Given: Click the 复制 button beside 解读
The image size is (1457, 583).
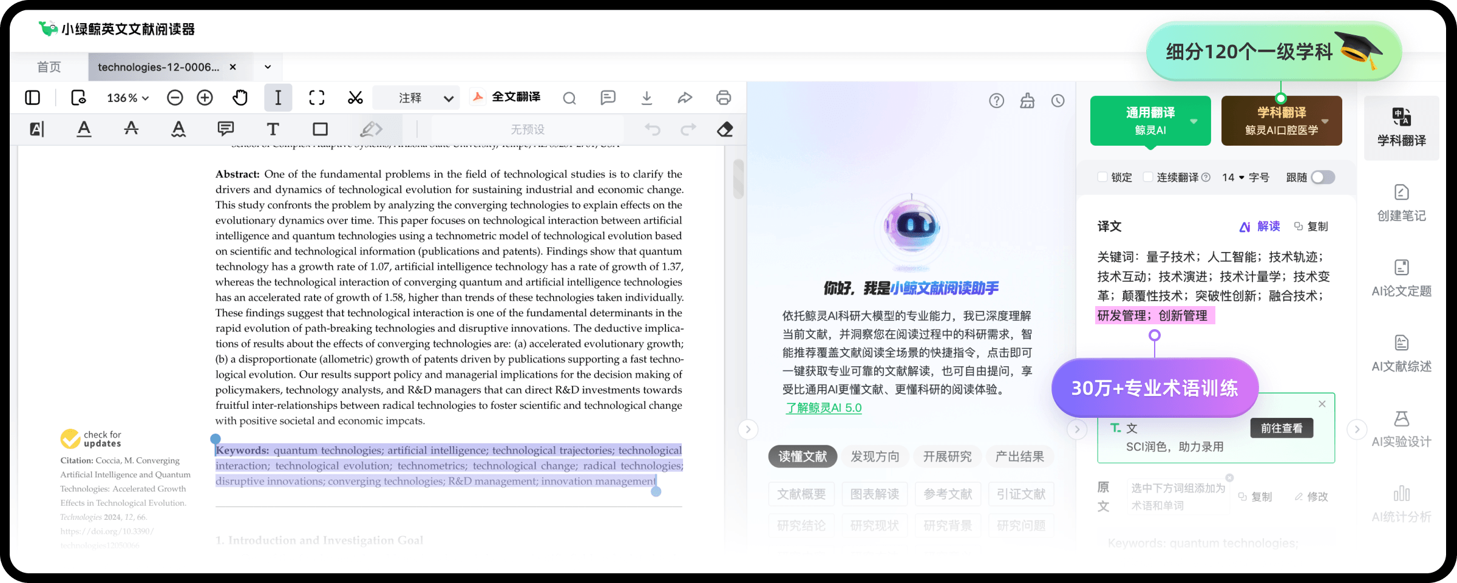Looking at the screenshot, I should tap(1311, 227).
